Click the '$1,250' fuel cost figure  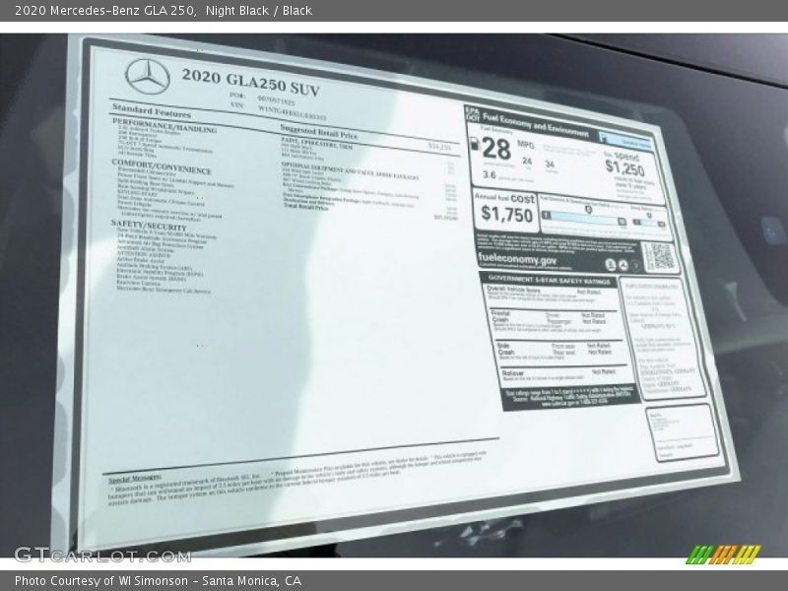click(624, 167)
